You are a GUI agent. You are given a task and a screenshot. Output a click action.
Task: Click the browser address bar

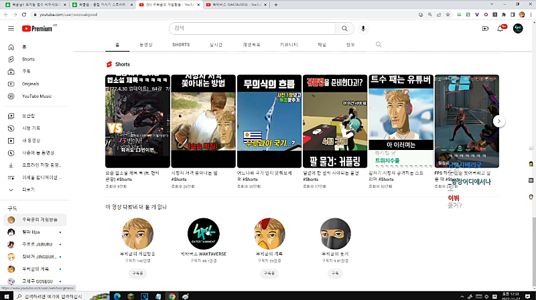point(224,14)
